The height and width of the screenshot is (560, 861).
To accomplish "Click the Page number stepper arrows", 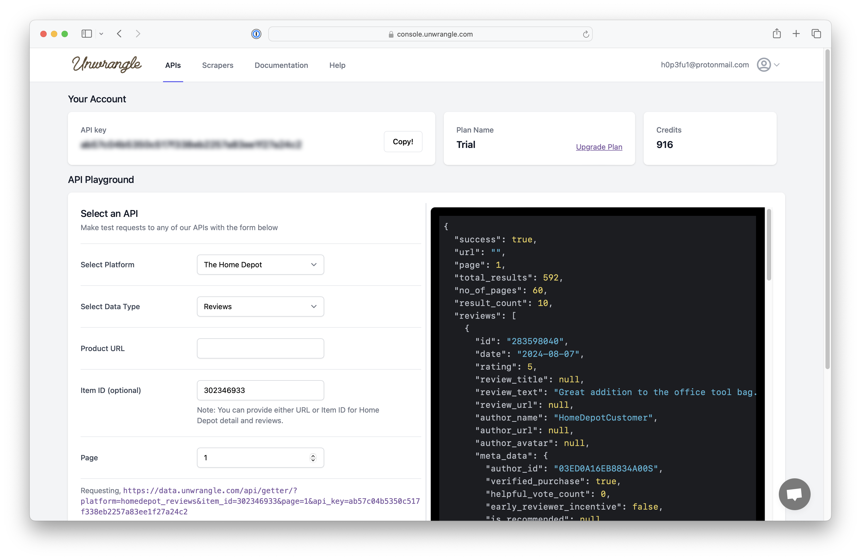I will tap(313, 458).
